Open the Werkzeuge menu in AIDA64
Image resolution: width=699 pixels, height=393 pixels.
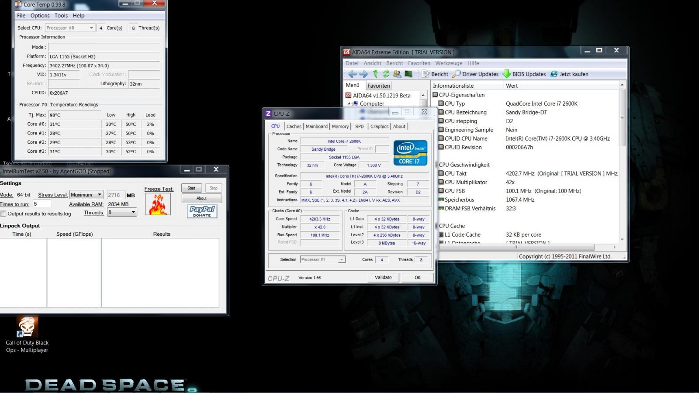coord(449,63)
